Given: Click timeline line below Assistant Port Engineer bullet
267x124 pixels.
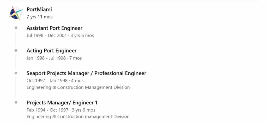Looking at the screenshot, I should [x=16, y=39].
